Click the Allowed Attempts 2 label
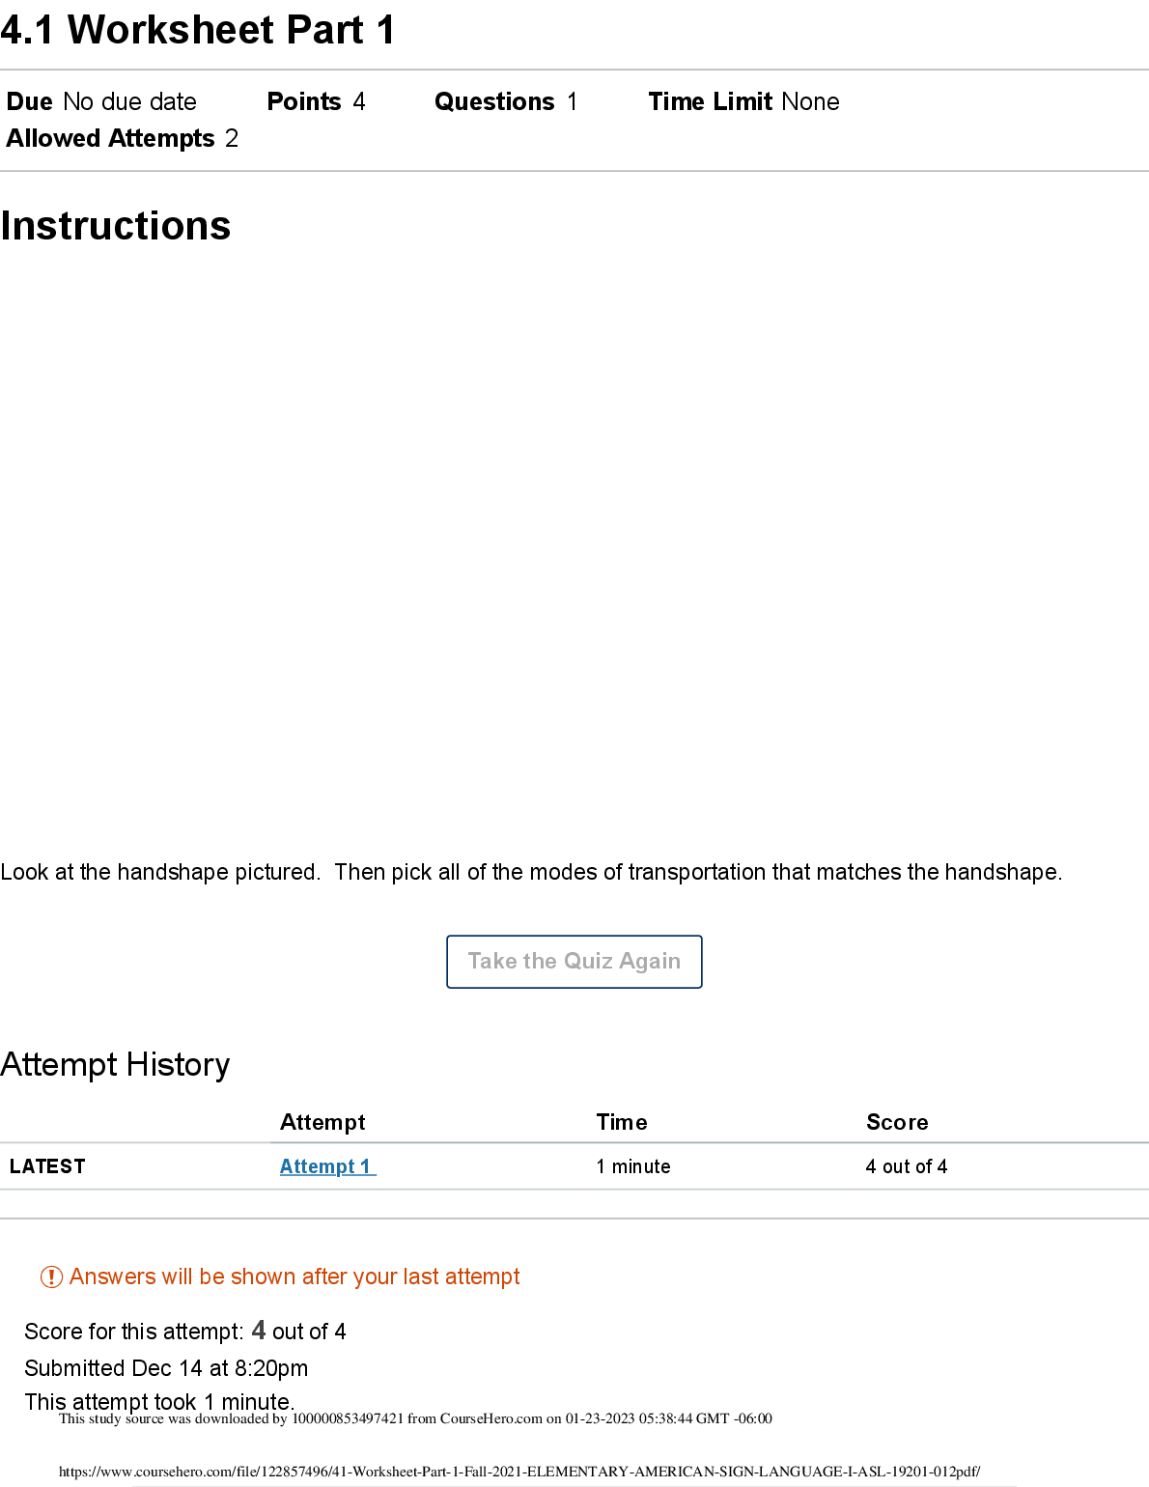Screen dimensions: 1149x1487 click(122, 139)
